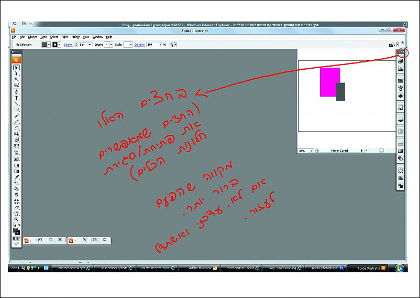Viewport: 420px width, 298px height.
Task: Open the File menu
Action: (14, 37)
